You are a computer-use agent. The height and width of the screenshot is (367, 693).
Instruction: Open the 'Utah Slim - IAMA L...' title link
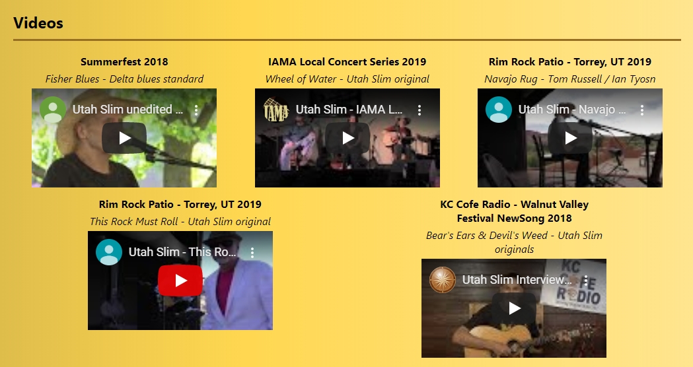click(349, 110)
